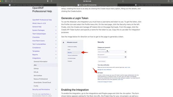Click the Generate a Login Token heading
Image resolution: width=173 pixels, height=97 pixels.
point(75,18)
